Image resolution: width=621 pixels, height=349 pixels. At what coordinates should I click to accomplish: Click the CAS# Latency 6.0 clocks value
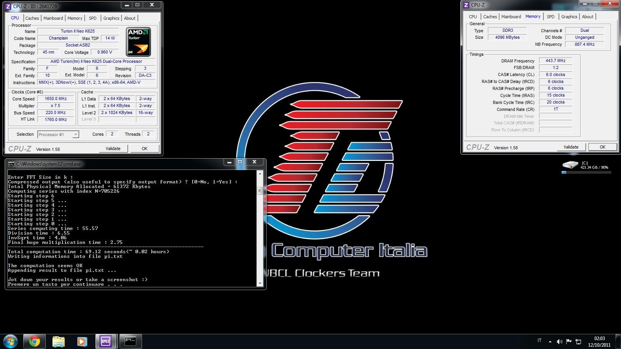[555, 75]
